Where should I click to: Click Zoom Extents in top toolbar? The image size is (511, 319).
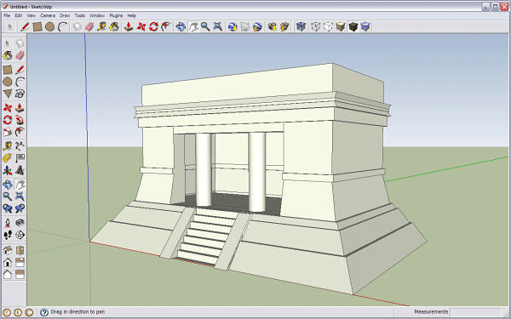(x=218, y=26)
